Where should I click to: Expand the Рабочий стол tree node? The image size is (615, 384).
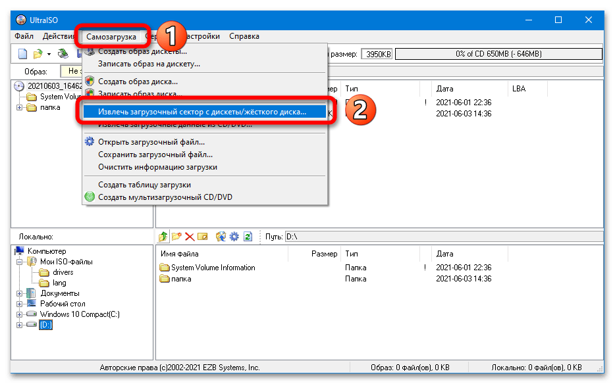(x=19, y=304)
